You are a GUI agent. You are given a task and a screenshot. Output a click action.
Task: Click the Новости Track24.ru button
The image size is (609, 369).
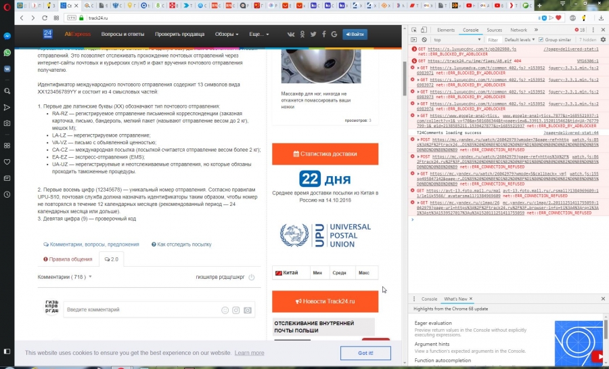click(x=325, y=301)
